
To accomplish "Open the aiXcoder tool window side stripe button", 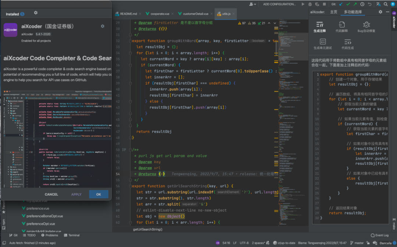I will (394, 20).
